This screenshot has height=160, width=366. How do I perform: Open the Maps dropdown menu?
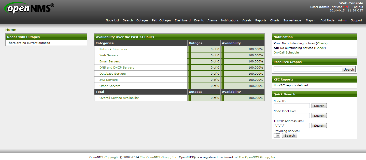tap(311, 20)
